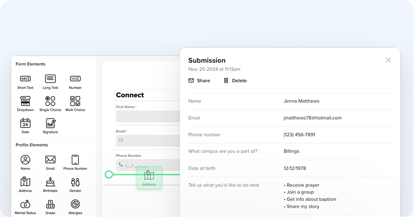This screenshot has height=217, width=414.
Task: Click the Connect form title
Action: tap(130, 95)
